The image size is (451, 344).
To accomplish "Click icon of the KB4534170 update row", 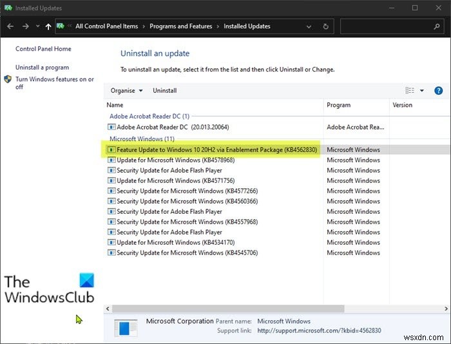I will click(111, 242).
